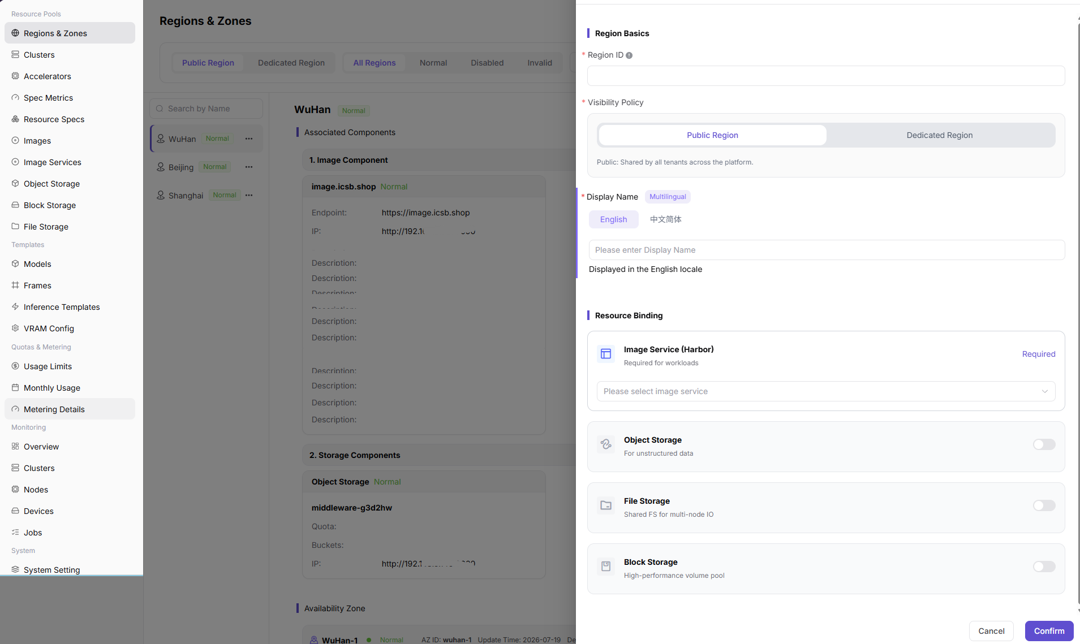Image resolution: width=1080 pixels, height=644 pixels.
Task: Click the Clusters icon under Resource Pools
Action: (15, 55)
